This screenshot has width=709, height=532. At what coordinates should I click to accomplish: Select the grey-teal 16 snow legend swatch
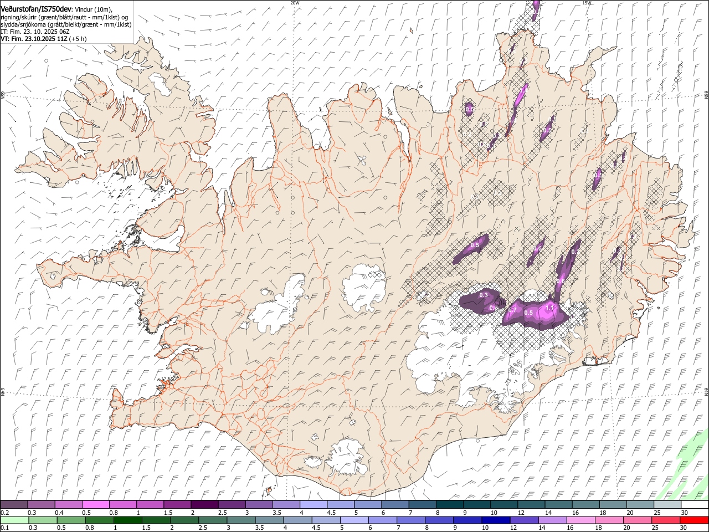tap(586, 505)
